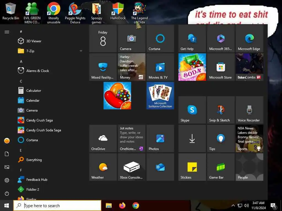Show hidden system tray icons

pos(233,206)
